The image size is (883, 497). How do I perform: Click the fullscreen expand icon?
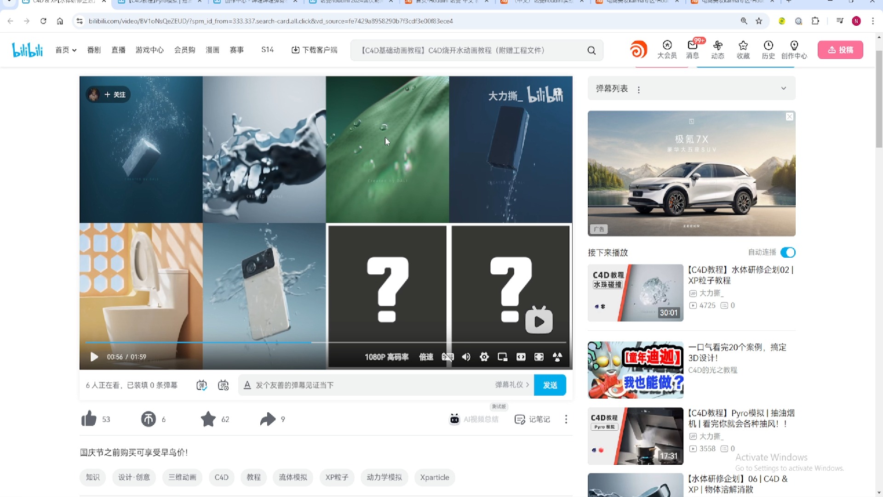click(539, 357)
